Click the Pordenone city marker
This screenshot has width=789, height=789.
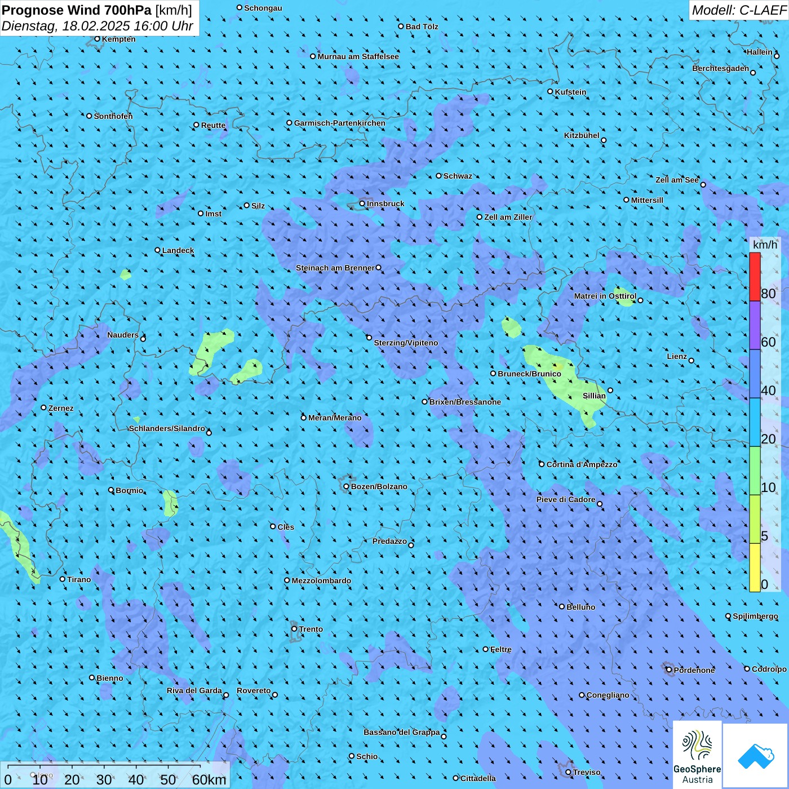[x=669, y=670]
